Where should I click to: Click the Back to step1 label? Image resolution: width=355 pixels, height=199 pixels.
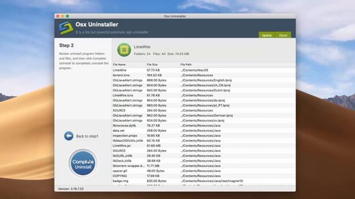(x=87, y=137)
